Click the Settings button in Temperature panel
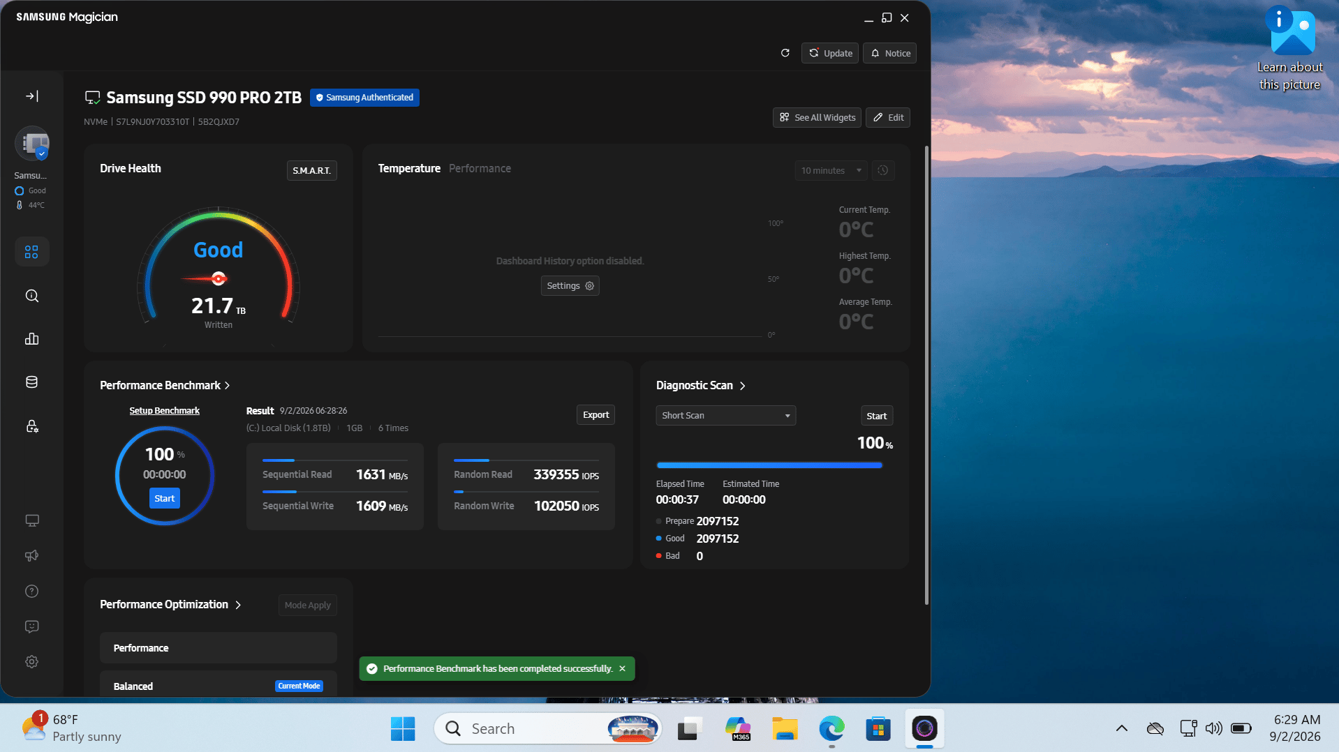This screenshot has height=752, width=1339. [x=570, y=286]
